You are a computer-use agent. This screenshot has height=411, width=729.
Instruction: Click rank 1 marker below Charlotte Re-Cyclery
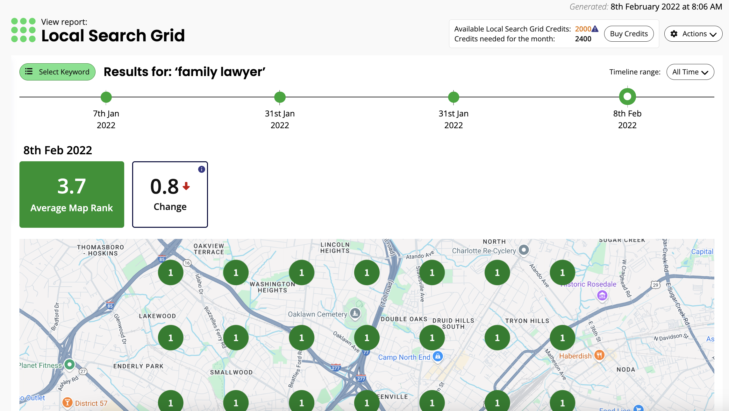497,273
